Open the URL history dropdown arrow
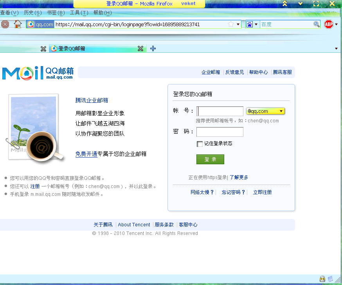342x285 pixels. click(238, 24)
